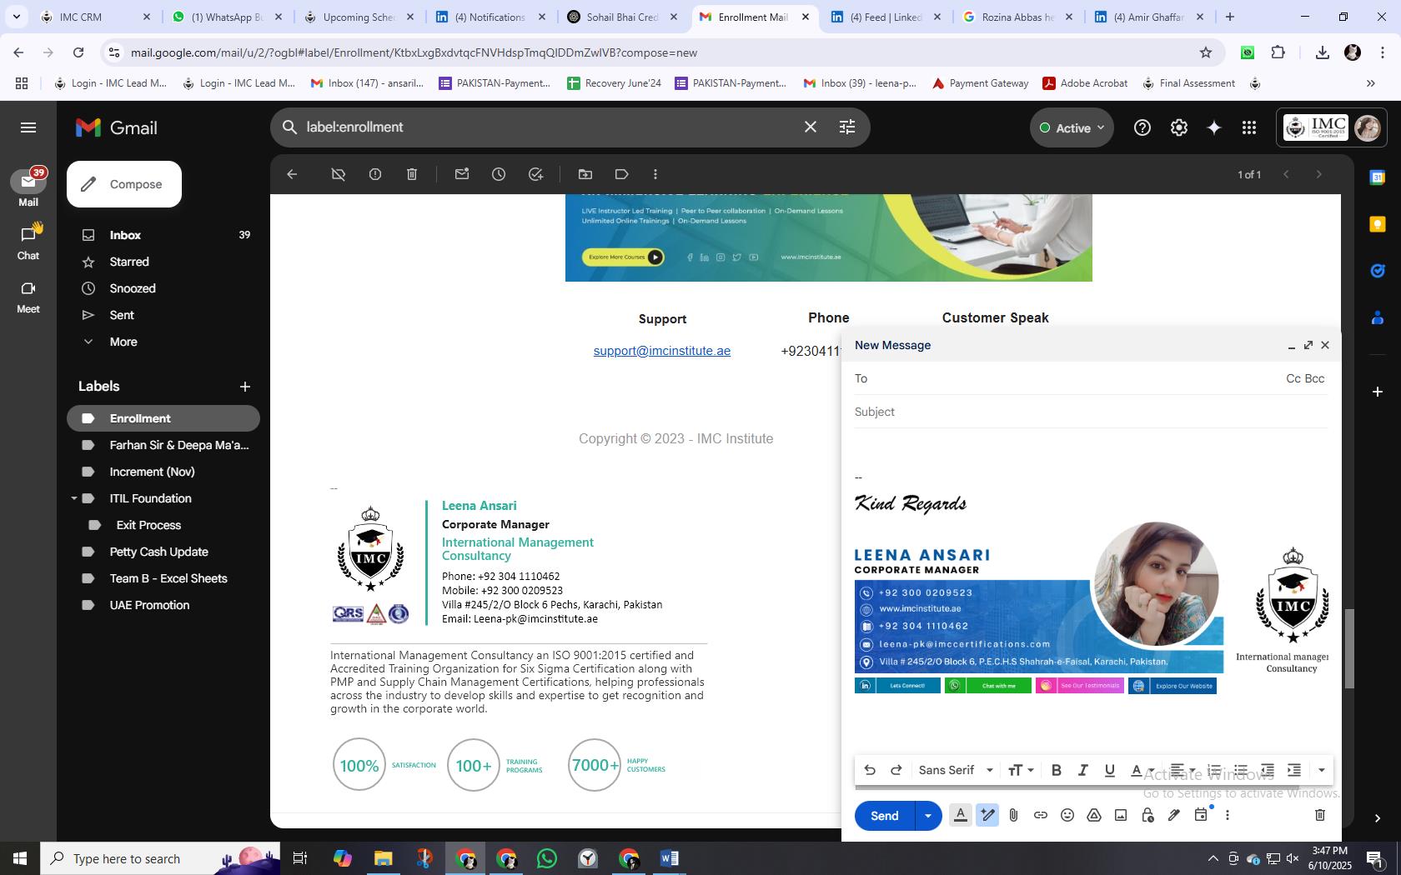The image size is (1401, 875).
Task: Open the Gmail Support help icon
Action: tap(1142, 127)
